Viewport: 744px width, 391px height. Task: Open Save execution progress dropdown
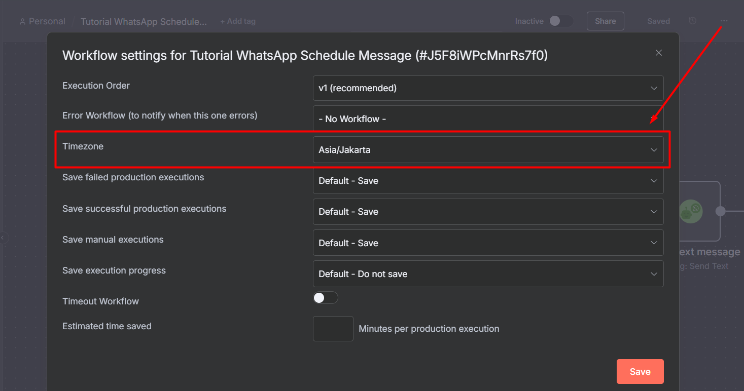(x=488, y=274)
